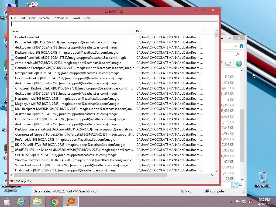Click the Everything taskbar button
This screenshot has width=276, height=207.
tap(71, 202)
